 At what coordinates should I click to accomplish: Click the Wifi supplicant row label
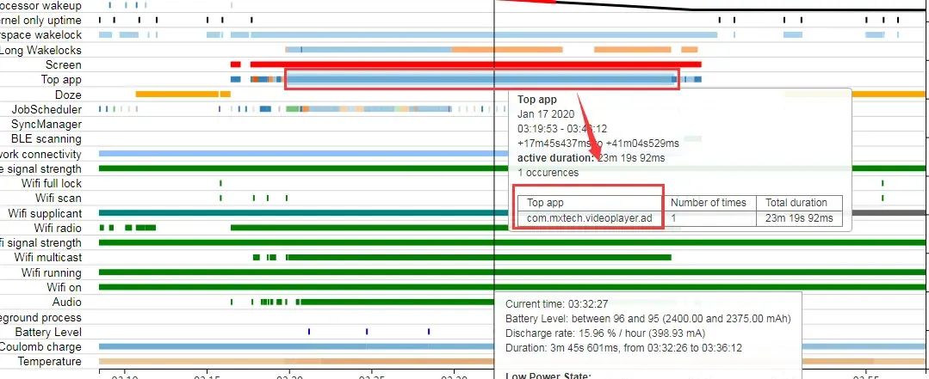[x=45, y=213]
